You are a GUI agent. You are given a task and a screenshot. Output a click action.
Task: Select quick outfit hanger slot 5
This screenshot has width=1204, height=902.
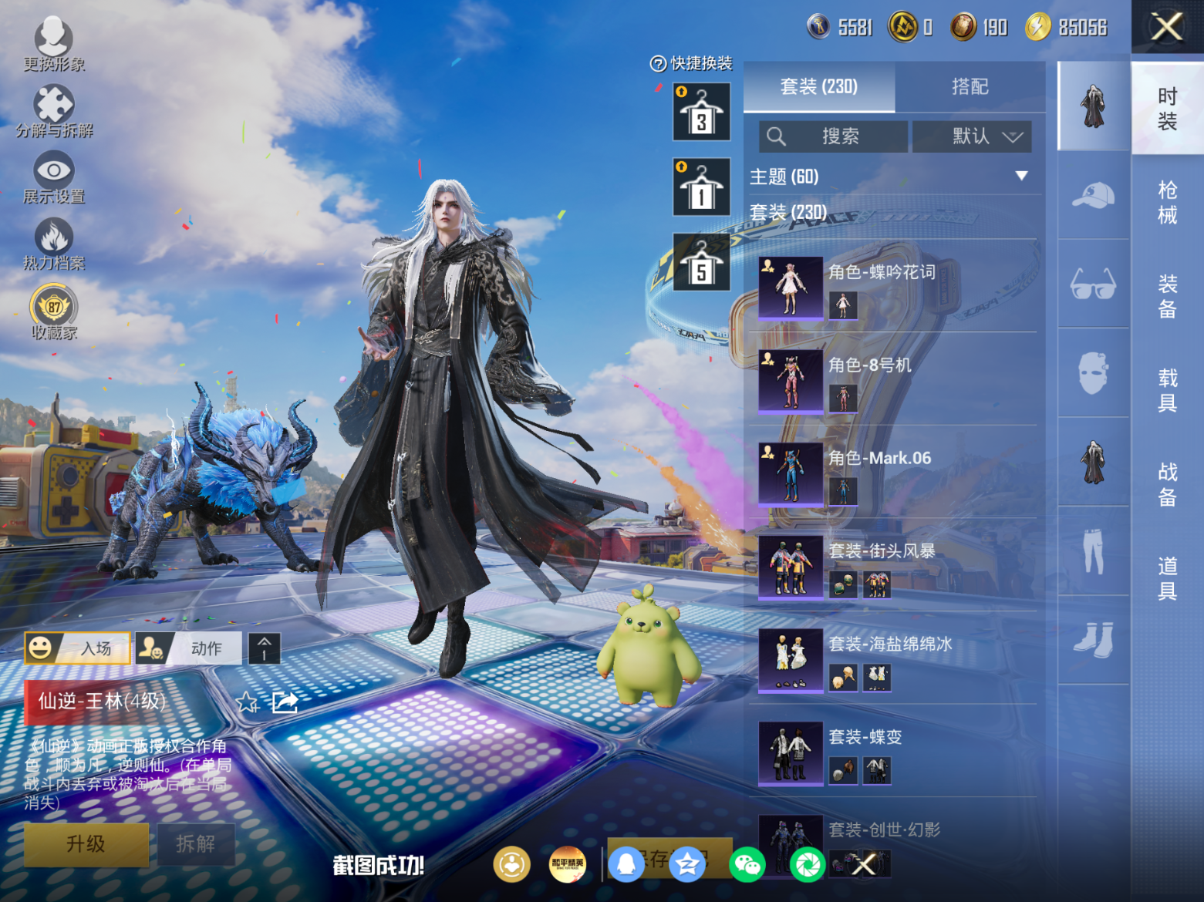701,262
